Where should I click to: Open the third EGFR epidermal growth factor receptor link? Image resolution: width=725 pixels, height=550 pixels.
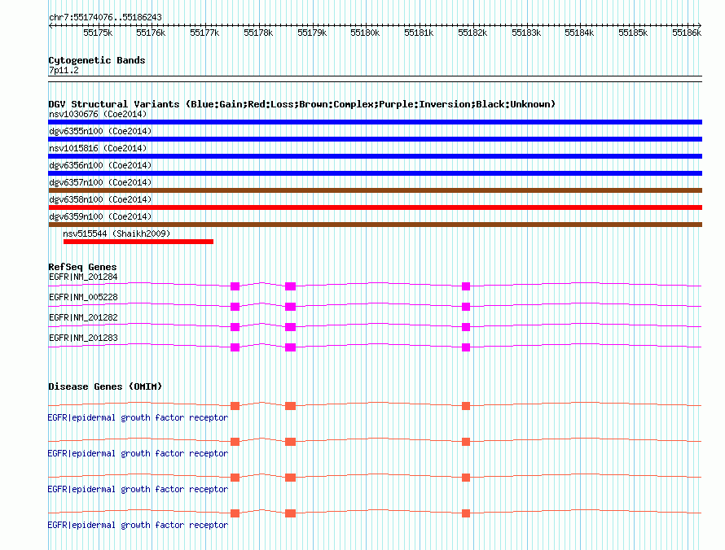pyautogui.click(x=138, y=490)
